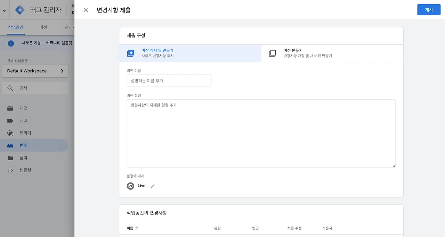Image resolution: width=445 pixels, height=237 pixels.
Task: Select 버전 만들기 option
Action: coord(332,53)
